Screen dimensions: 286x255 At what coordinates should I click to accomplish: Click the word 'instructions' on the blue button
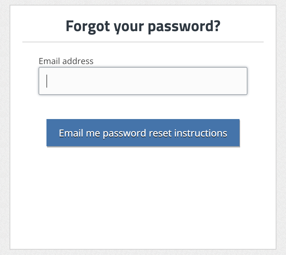(x=201, y=133)
